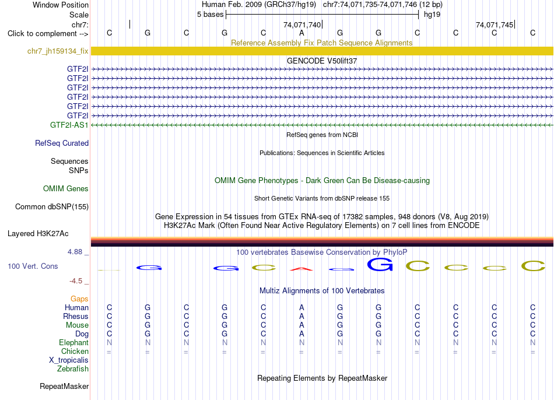
Task: Open the GTF2I-AS1 antisense gene label
Action: [69, 125]
